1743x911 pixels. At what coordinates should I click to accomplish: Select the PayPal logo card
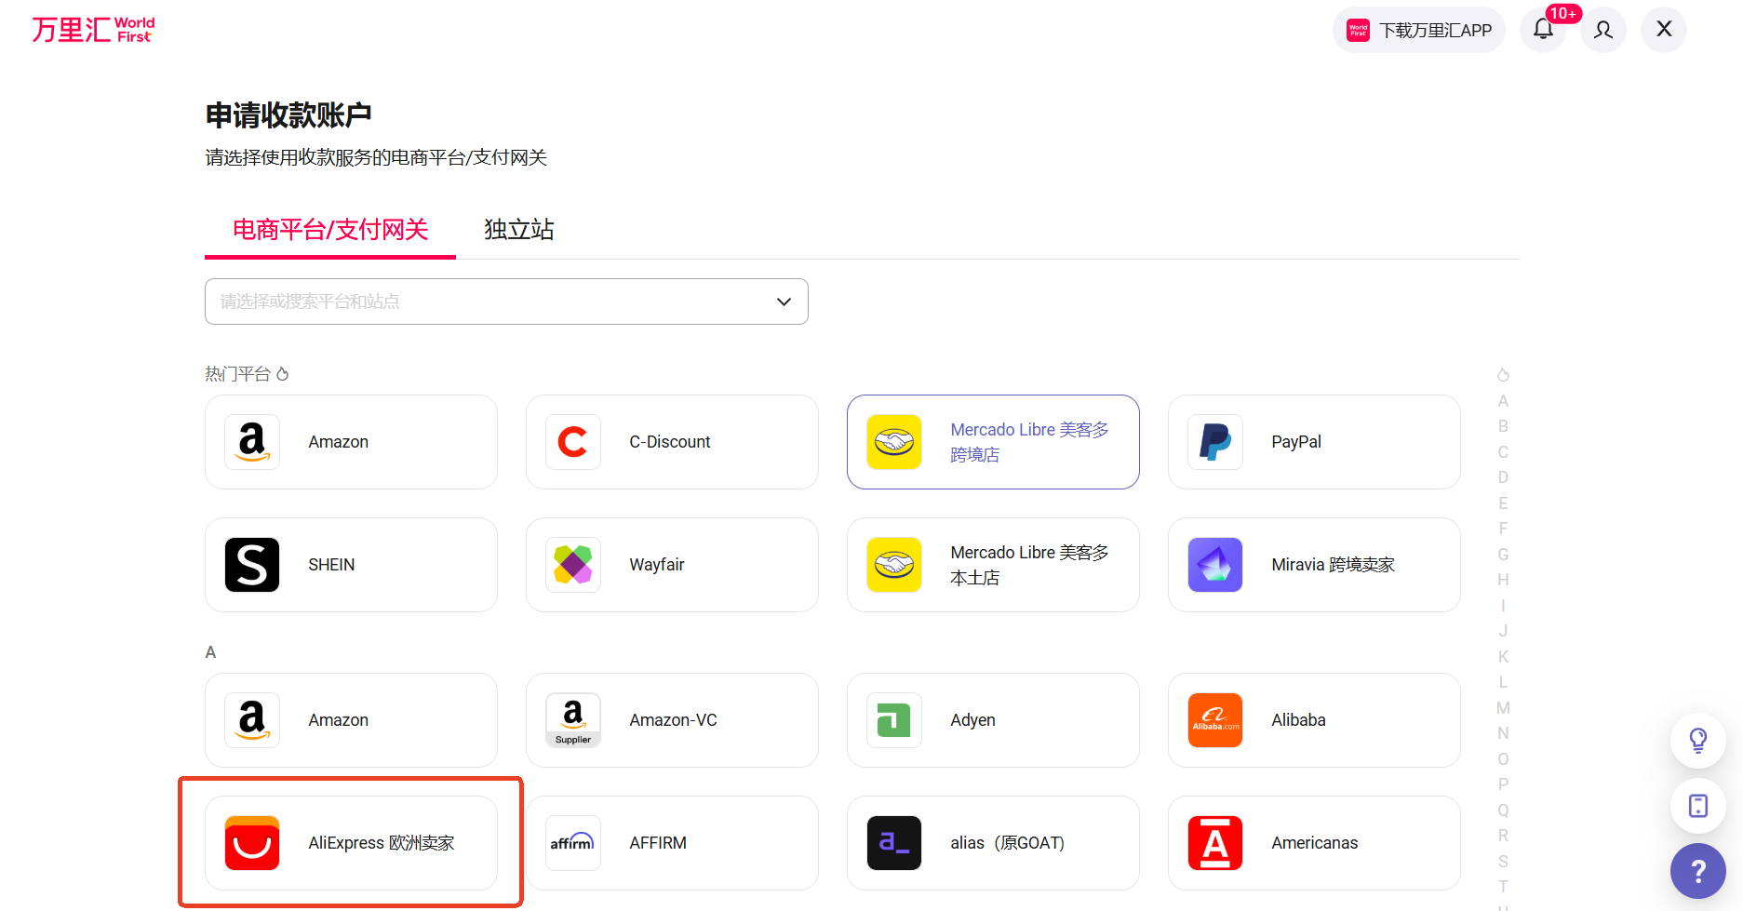pos(1215,442)
